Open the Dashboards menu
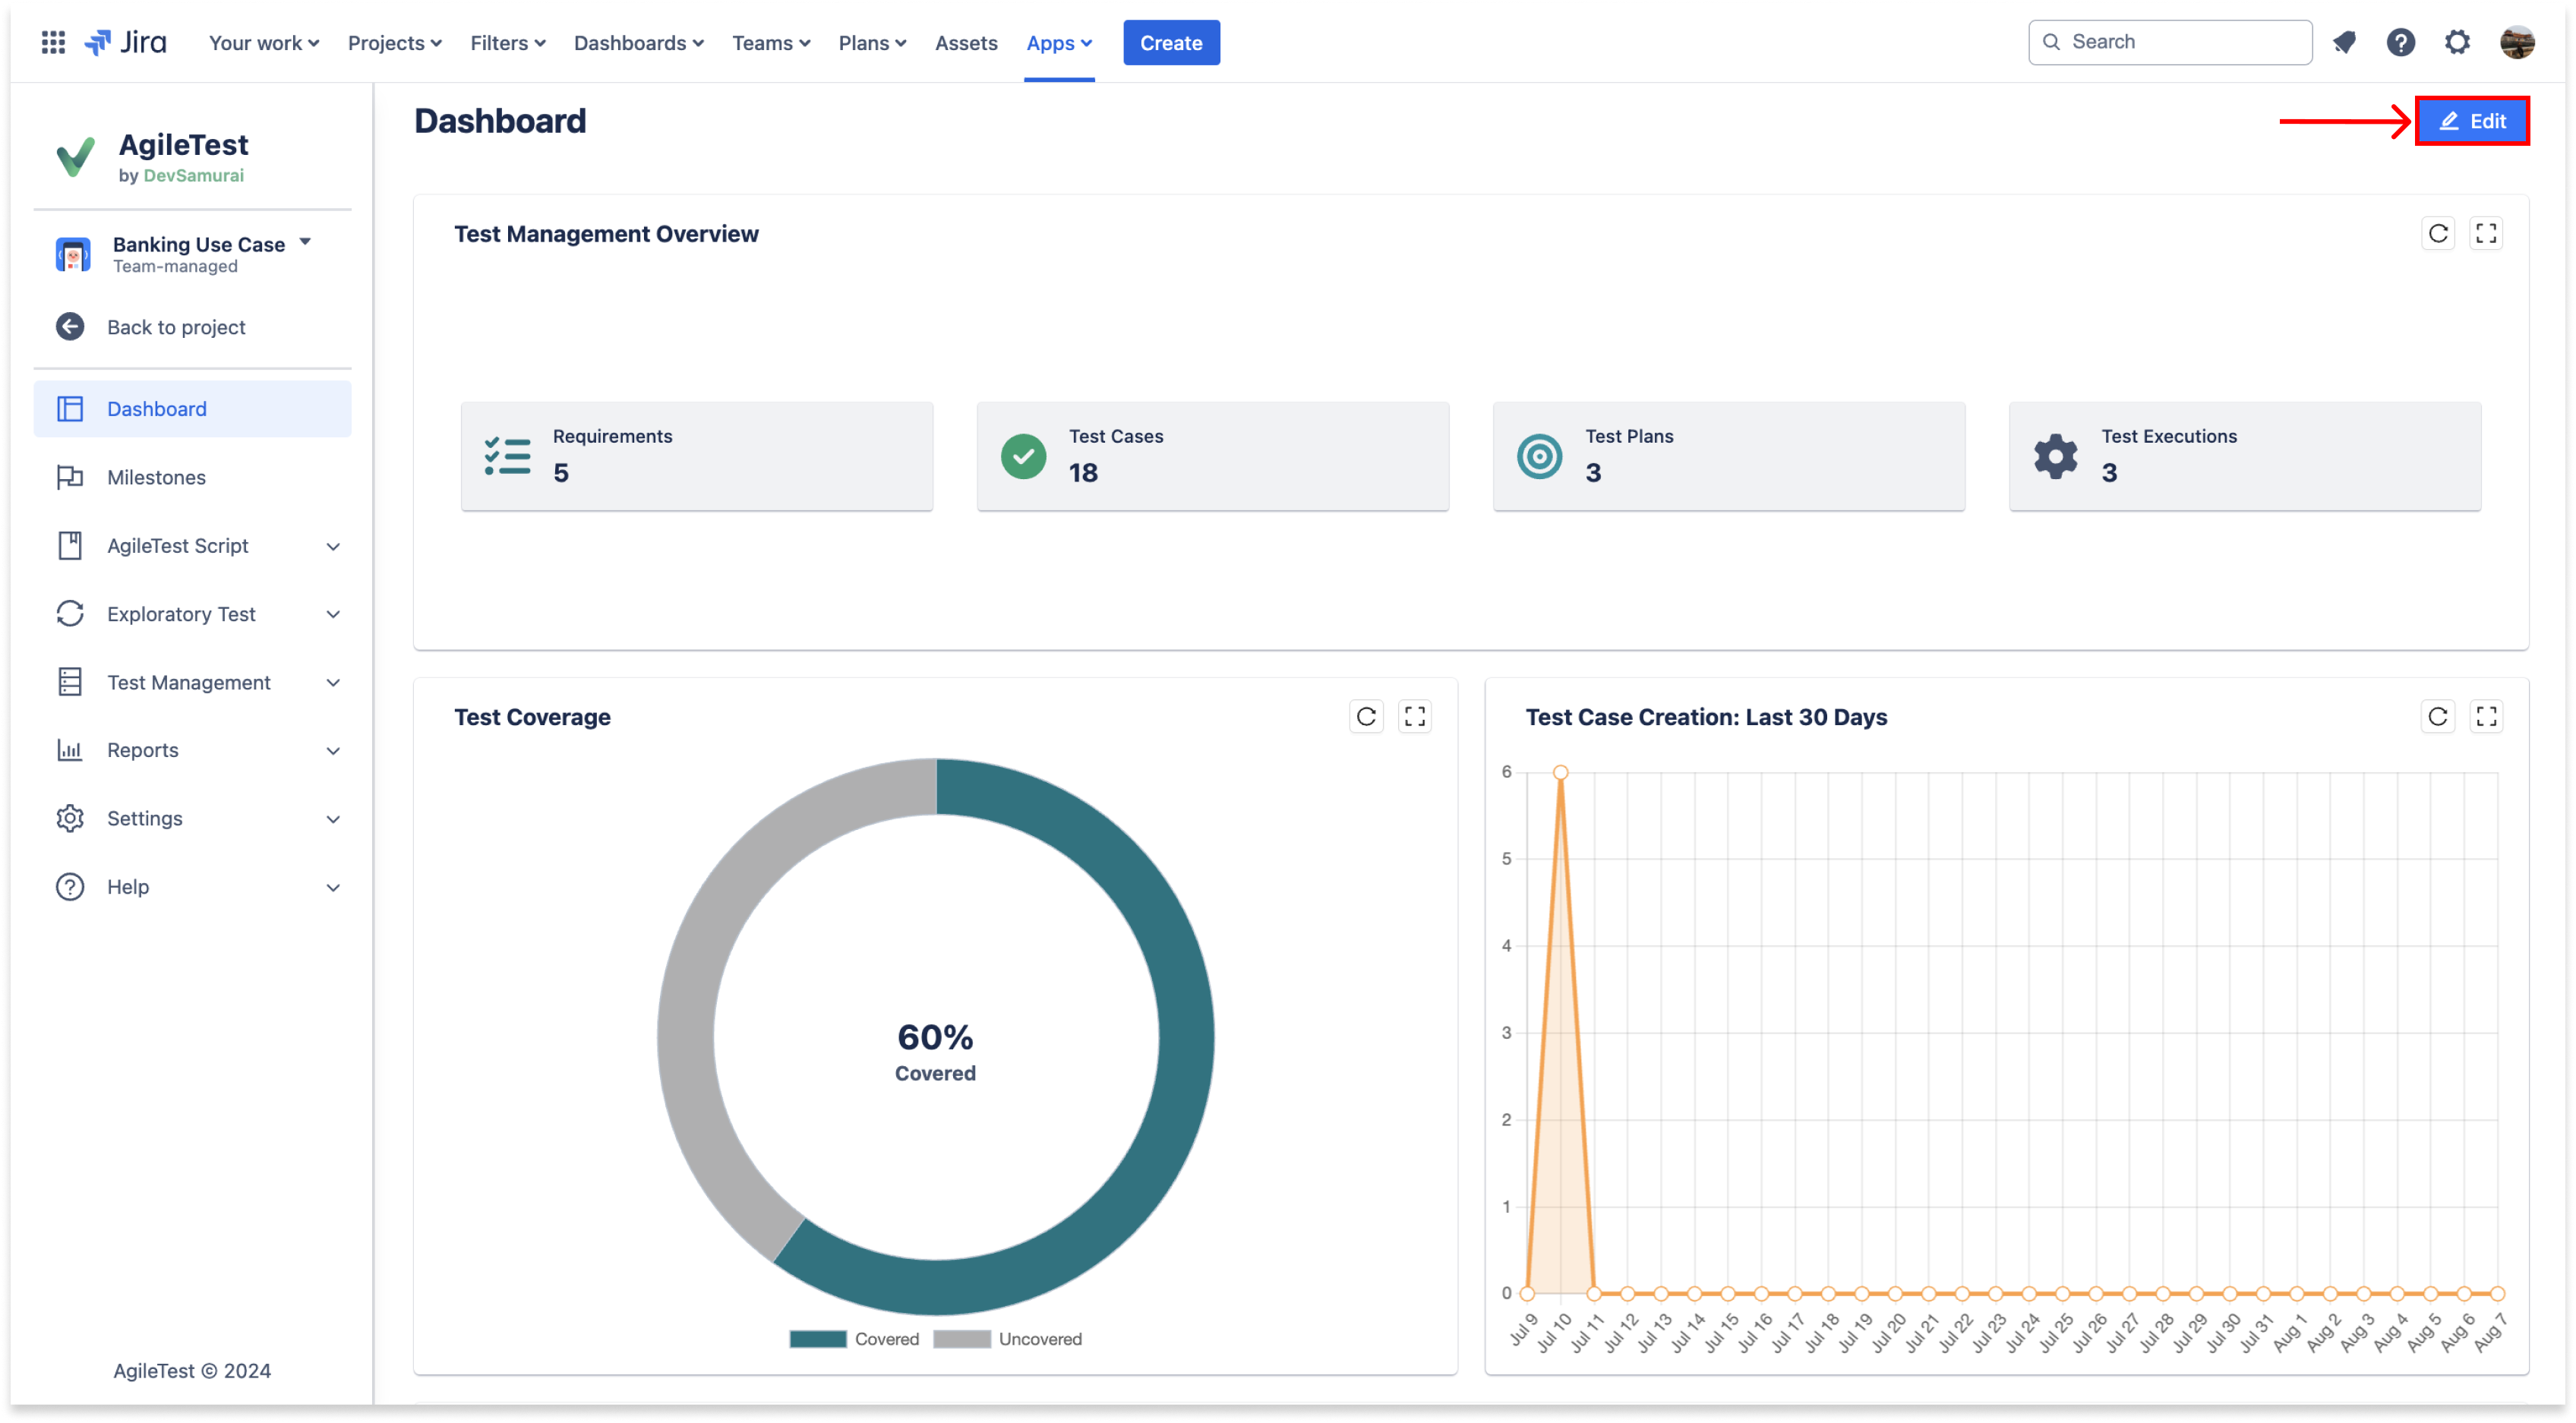2576x1423 pixels. tap(638, 42)
